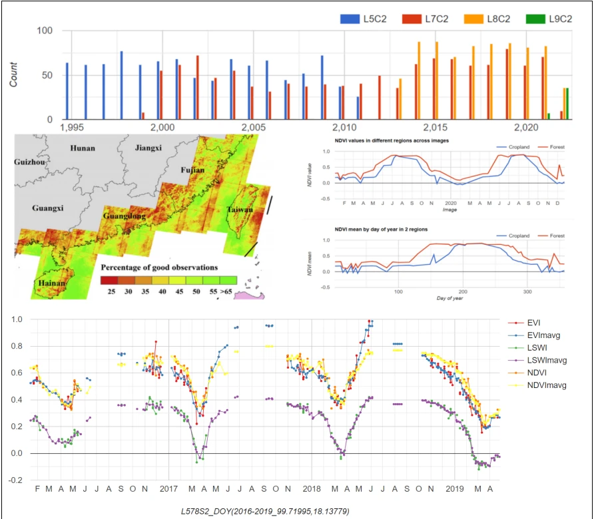Viewport: 594px width, 519px height.
Task: Click the Hainan label on the map
Action: click(52, 283)
